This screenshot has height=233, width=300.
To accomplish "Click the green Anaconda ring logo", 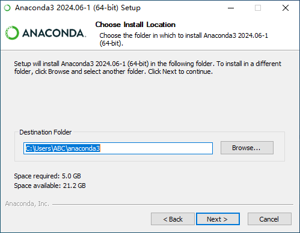I will tap(12, 33).
